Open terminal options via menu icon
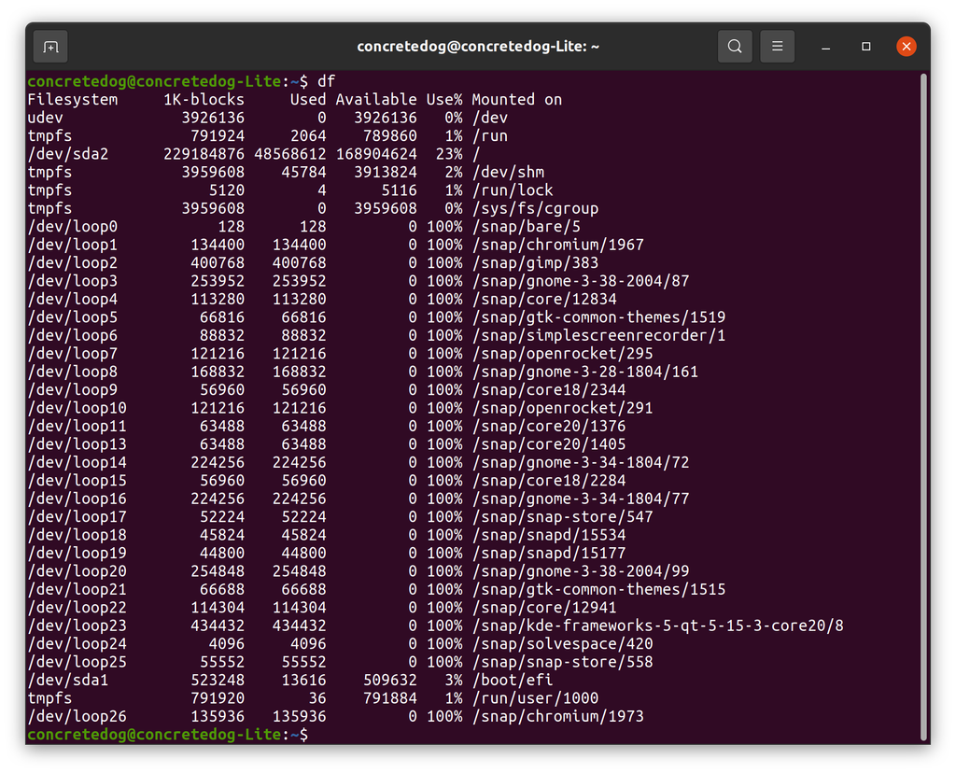 [x=778, y=46]
